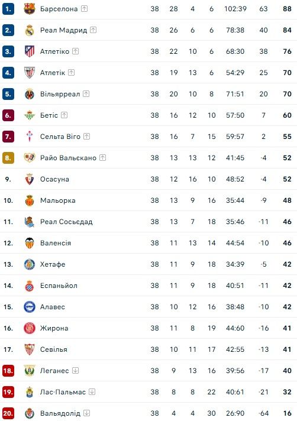Click the gold position badge number 8
This screenshot has width=297, height=421.
[x=8, y=158]
